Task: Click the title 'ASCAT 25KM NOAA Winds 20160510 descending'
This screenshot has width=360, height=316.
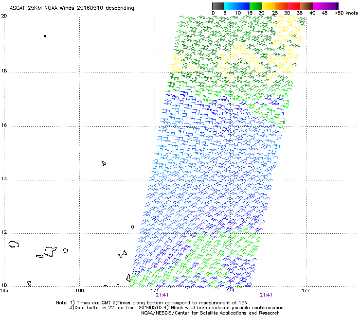Action: [x=72, y=8]
